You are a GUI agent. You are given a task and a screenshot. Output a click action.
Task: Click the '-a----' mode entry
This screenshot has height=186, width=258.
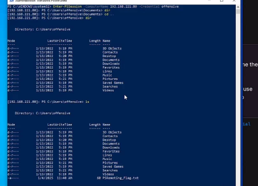[x=13, y=178]
